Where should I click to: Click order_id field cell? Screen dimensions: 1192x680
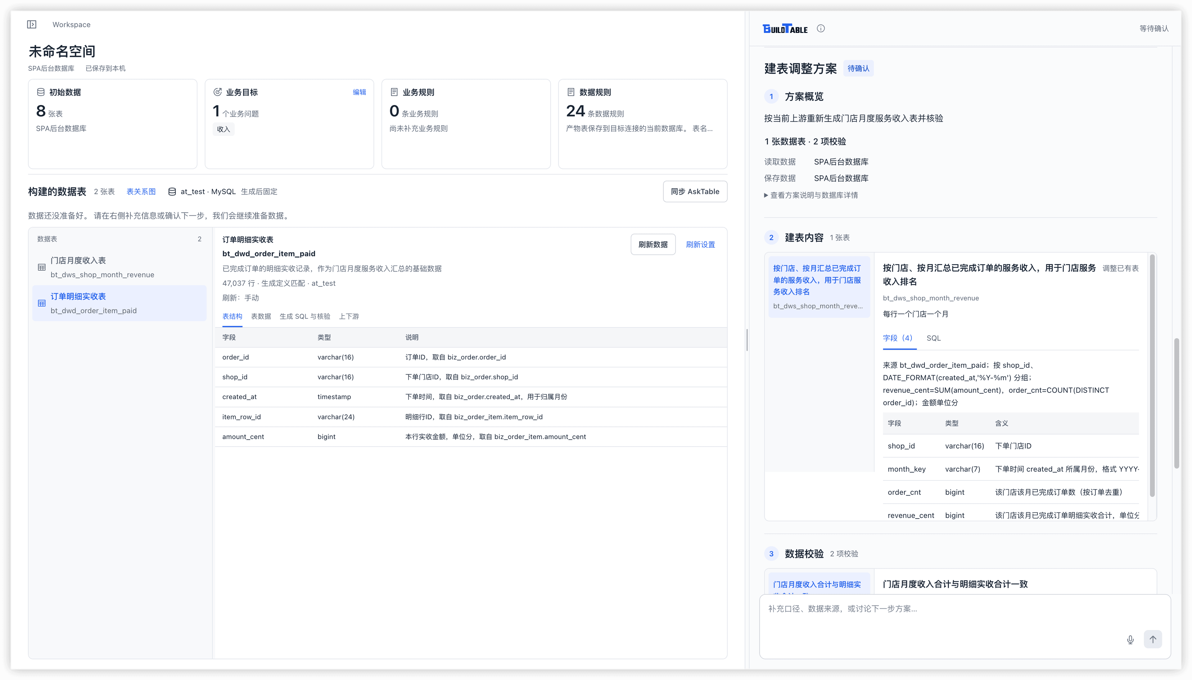pos(235,357)
